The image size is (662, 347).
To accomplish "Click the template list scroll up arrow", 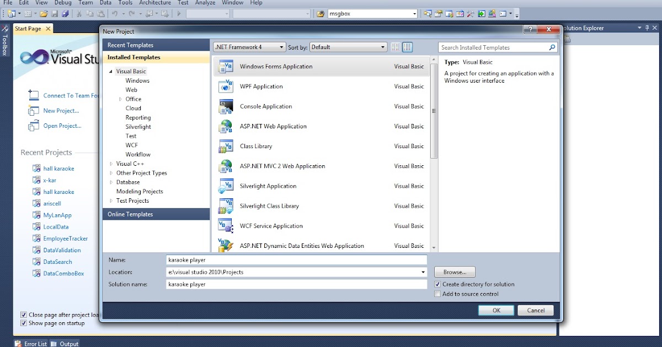I will (434, 59).
